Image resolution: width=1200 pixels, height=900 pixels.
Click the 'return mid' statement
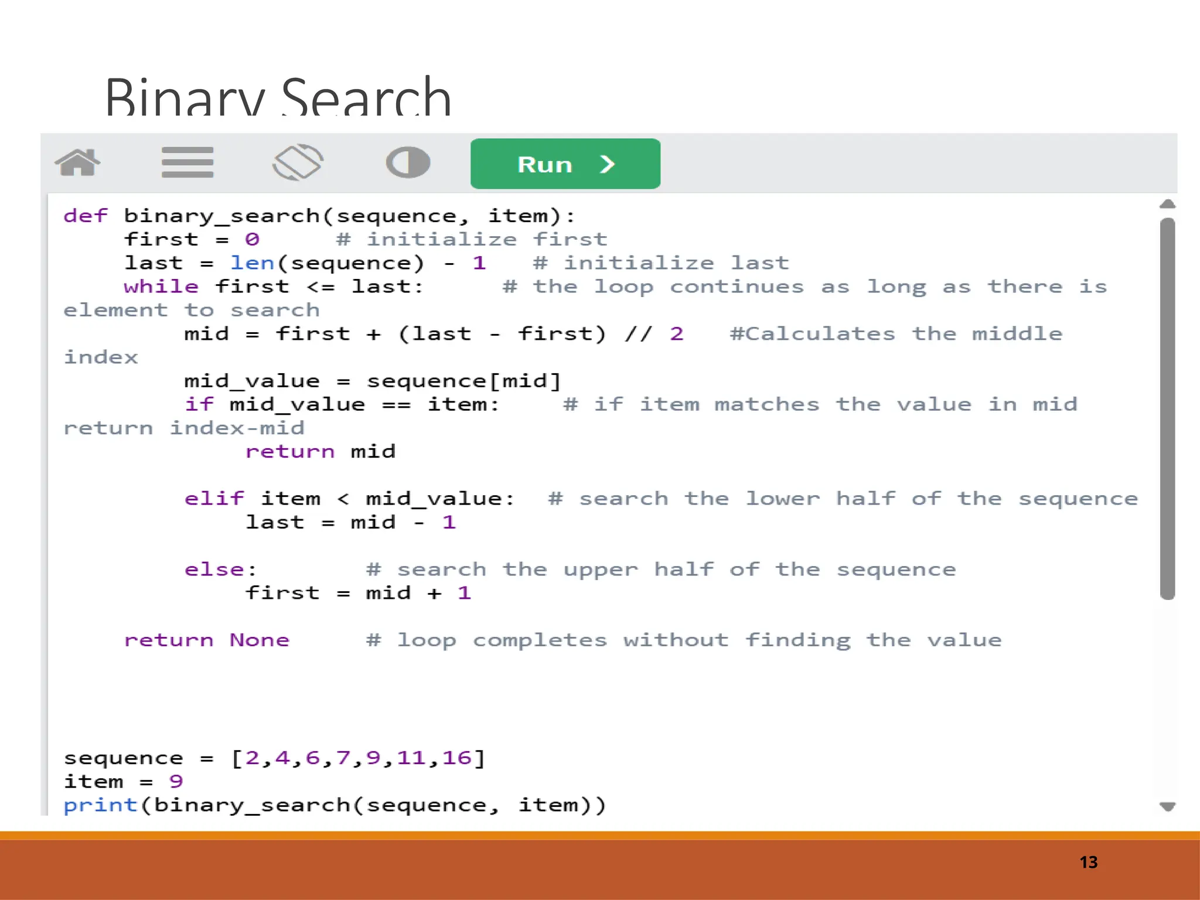(x=320, y=452)
